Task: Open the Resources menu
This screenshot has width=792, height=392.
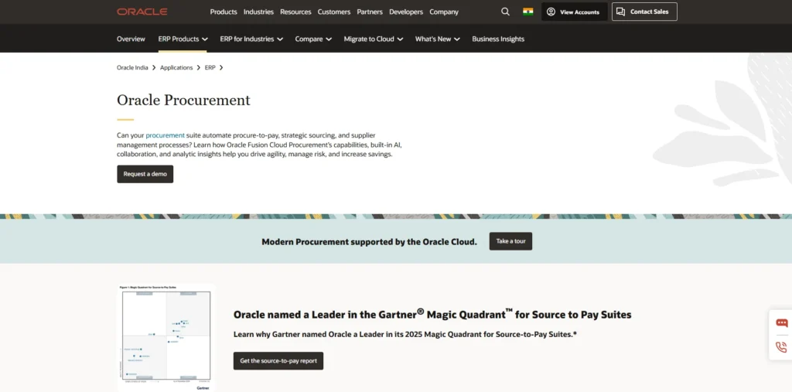Action: coord(295,12)
